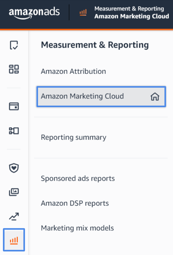Click the Measurement & Reporting panel heading

click(x=95, y=45)
